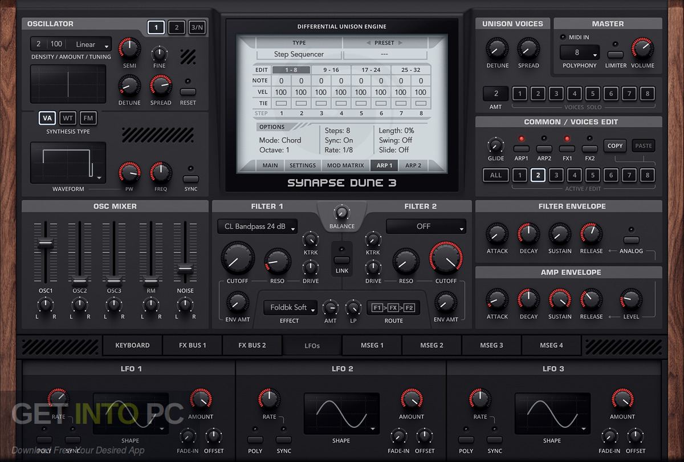Click the filter BALANCE knob
The width and height of the screenshot is (684, 462).
[x=342, y=212]
